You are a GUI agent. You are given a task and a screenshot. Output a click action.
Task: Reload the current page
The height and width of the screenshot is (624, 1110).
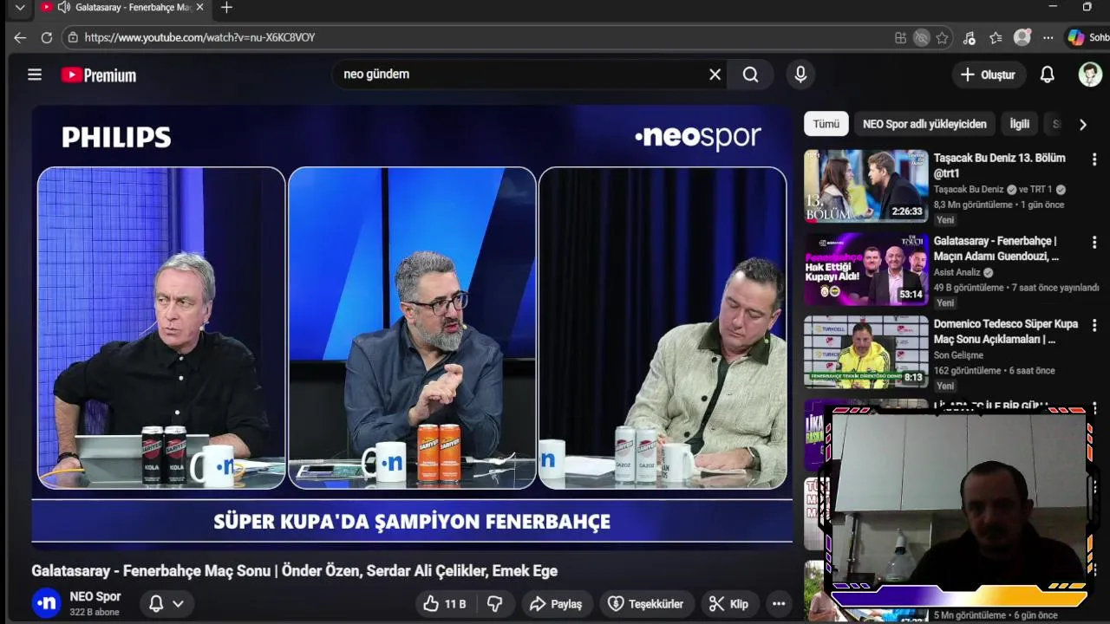(47, 37)
